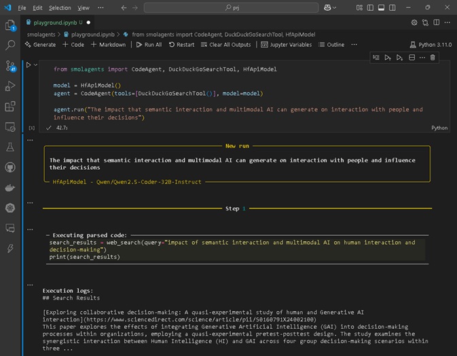Image resolution: width=457 pixels, height=356 pixels.
Task: Open the File menu
Action: click(22, 8)
